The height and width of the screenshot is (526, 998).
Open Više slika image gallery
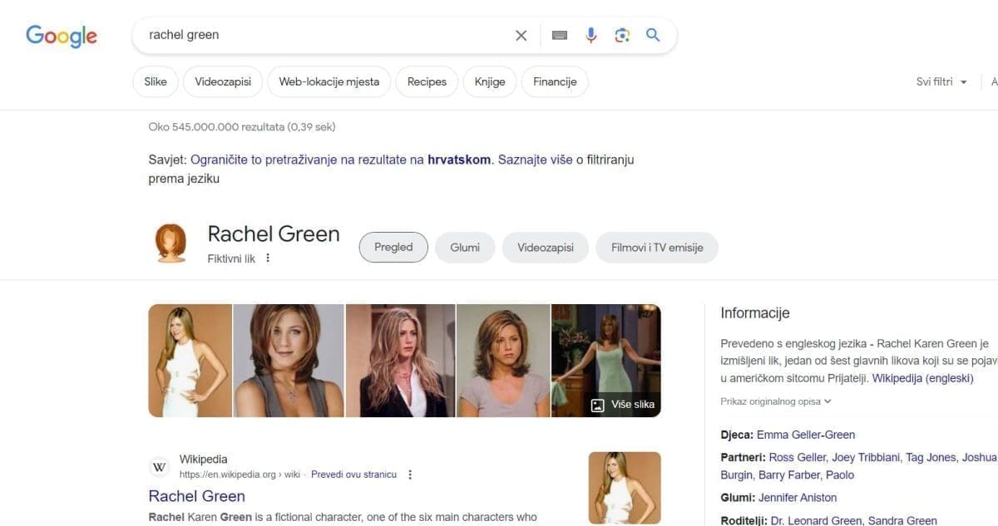(x=622, y=404)
